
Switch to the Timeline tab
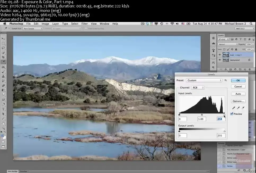click(x=23, y=171)
